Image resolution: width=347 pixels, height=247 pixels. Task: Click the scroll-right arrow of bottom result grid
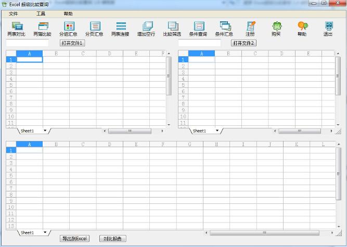(332, 232)
